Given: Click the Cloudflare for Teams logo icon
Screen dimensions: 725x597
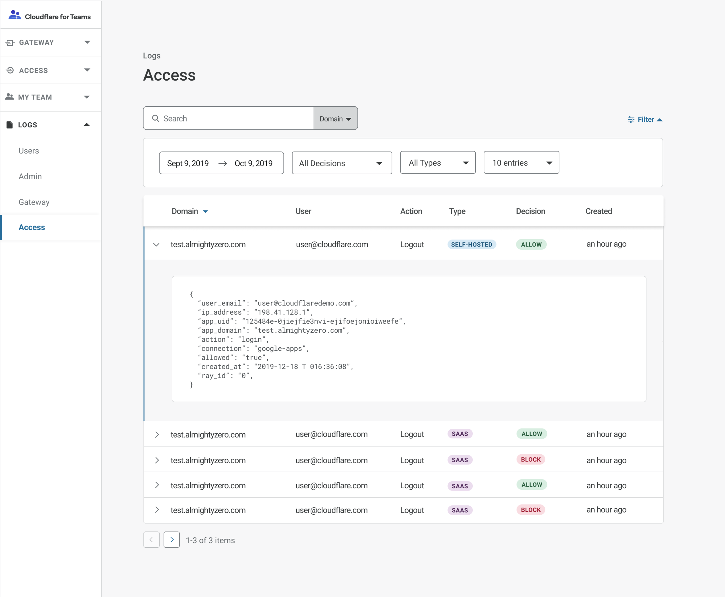Looking at the screenshot, I should [14, 15].
